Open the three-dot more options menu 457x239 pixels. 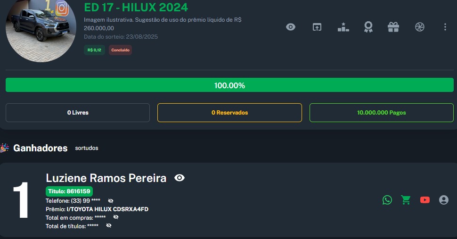coord(445,27)
